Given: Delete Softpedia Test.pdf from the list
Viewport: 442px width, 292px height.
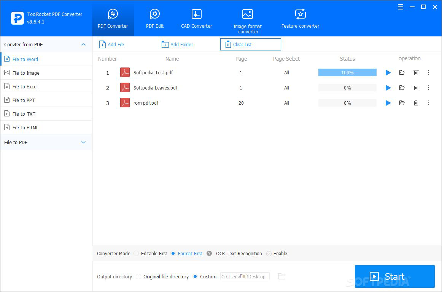Looking at the screenshot, I should tap(416, 72).
